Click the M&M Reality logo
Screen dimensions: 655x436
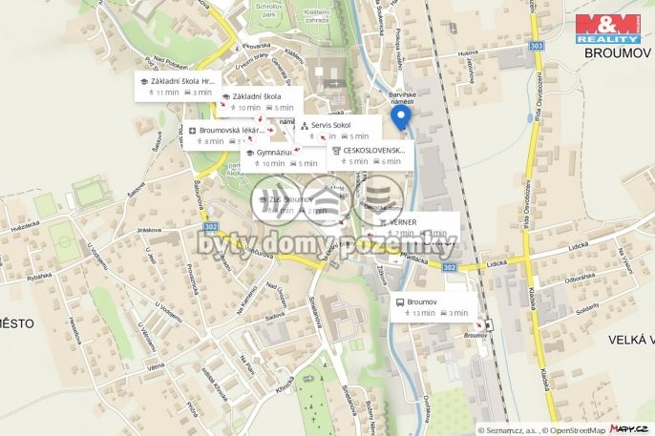[608, 29]
